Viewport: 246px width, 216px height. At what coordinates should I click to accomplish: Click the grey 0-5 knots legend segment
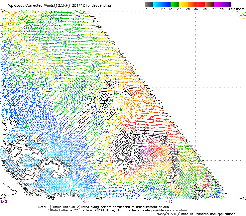click(x=149, y=4)
